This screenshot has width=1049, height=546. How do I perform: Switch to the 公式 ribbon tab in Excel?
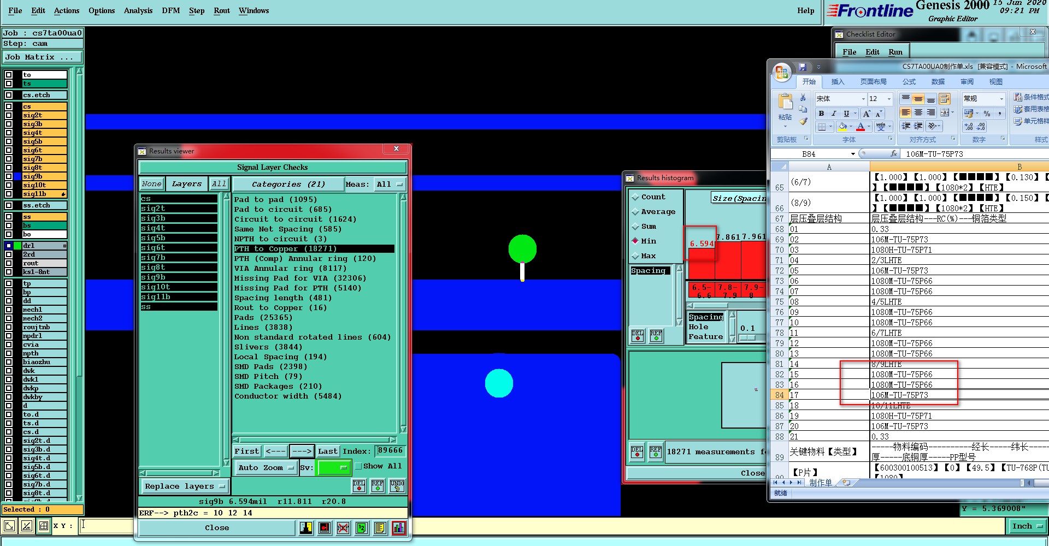tap(909, 82)
